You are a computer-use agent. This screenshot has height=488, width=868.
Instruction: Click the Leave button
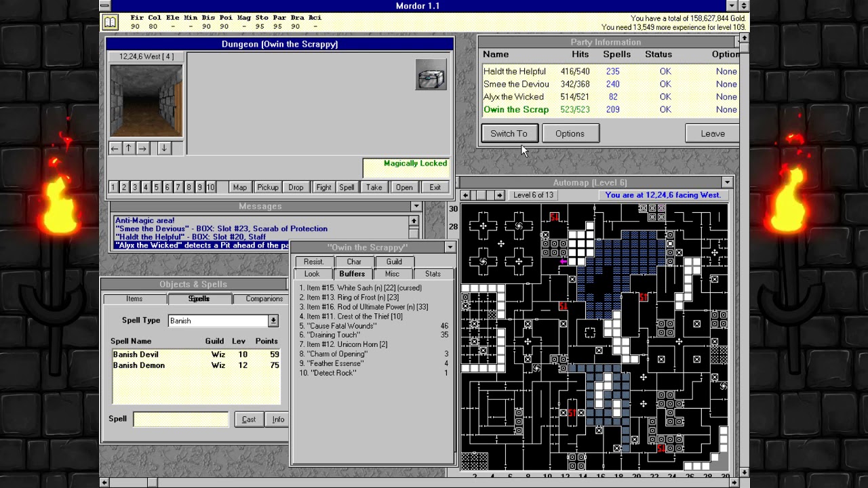pyautogui.click(x=713, y=134)
